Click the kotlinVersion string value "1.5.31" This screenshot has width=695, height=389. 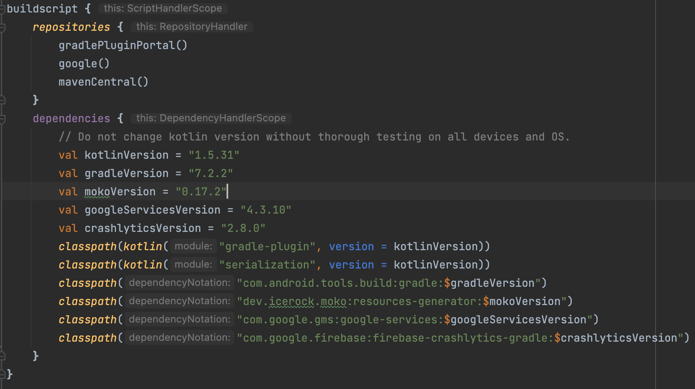click(x=214, y=155)
